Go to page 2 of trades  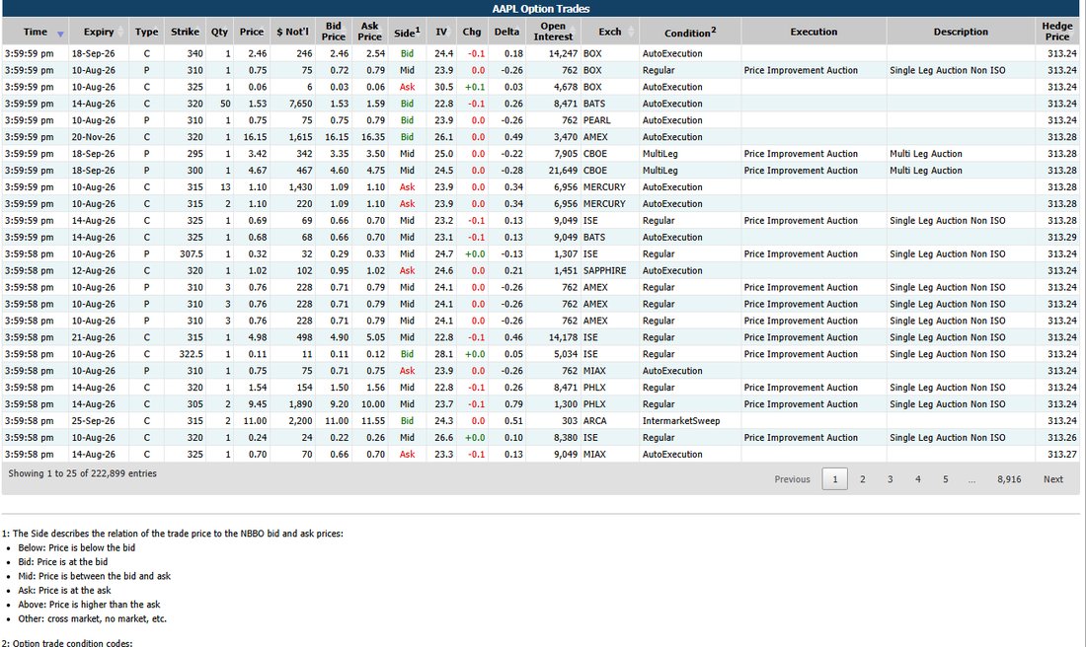[x=862, y=479]
